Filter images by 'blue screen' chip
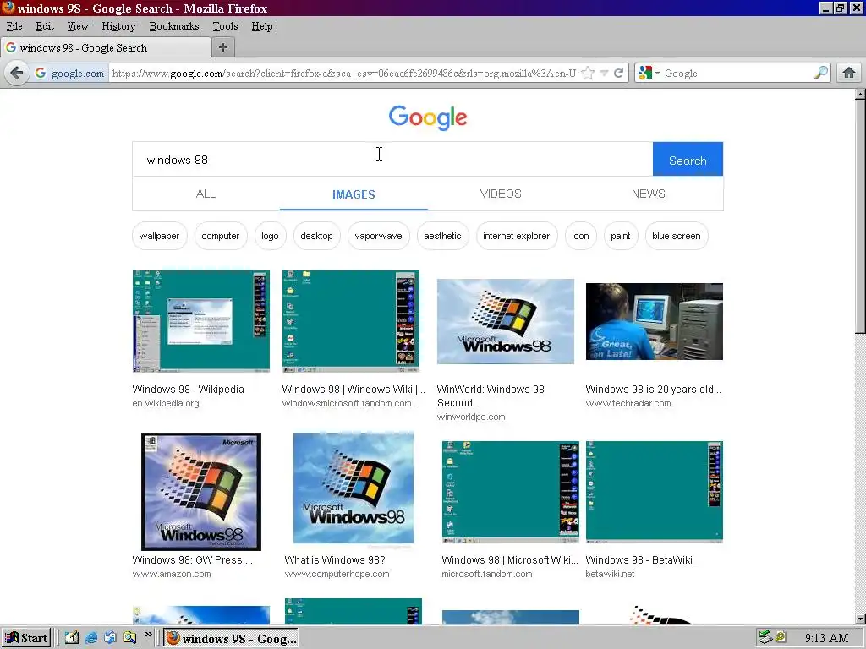The height and width of the screenshot is (649, 866). coord(676,236)
